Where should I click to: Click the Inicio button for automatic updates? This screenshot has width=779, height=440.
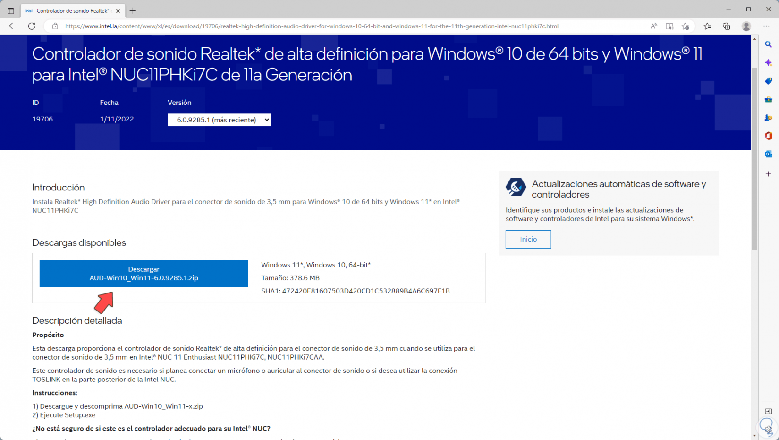[x=528, y=239]
